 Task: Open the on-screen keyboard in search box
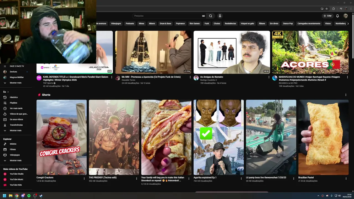coord(204,16)
